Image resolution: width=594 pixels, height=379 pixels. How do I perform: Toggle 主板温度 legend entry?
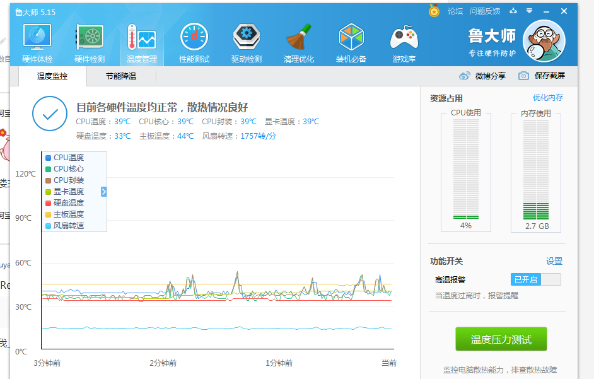pyautogui.click(x=65, y=214)
